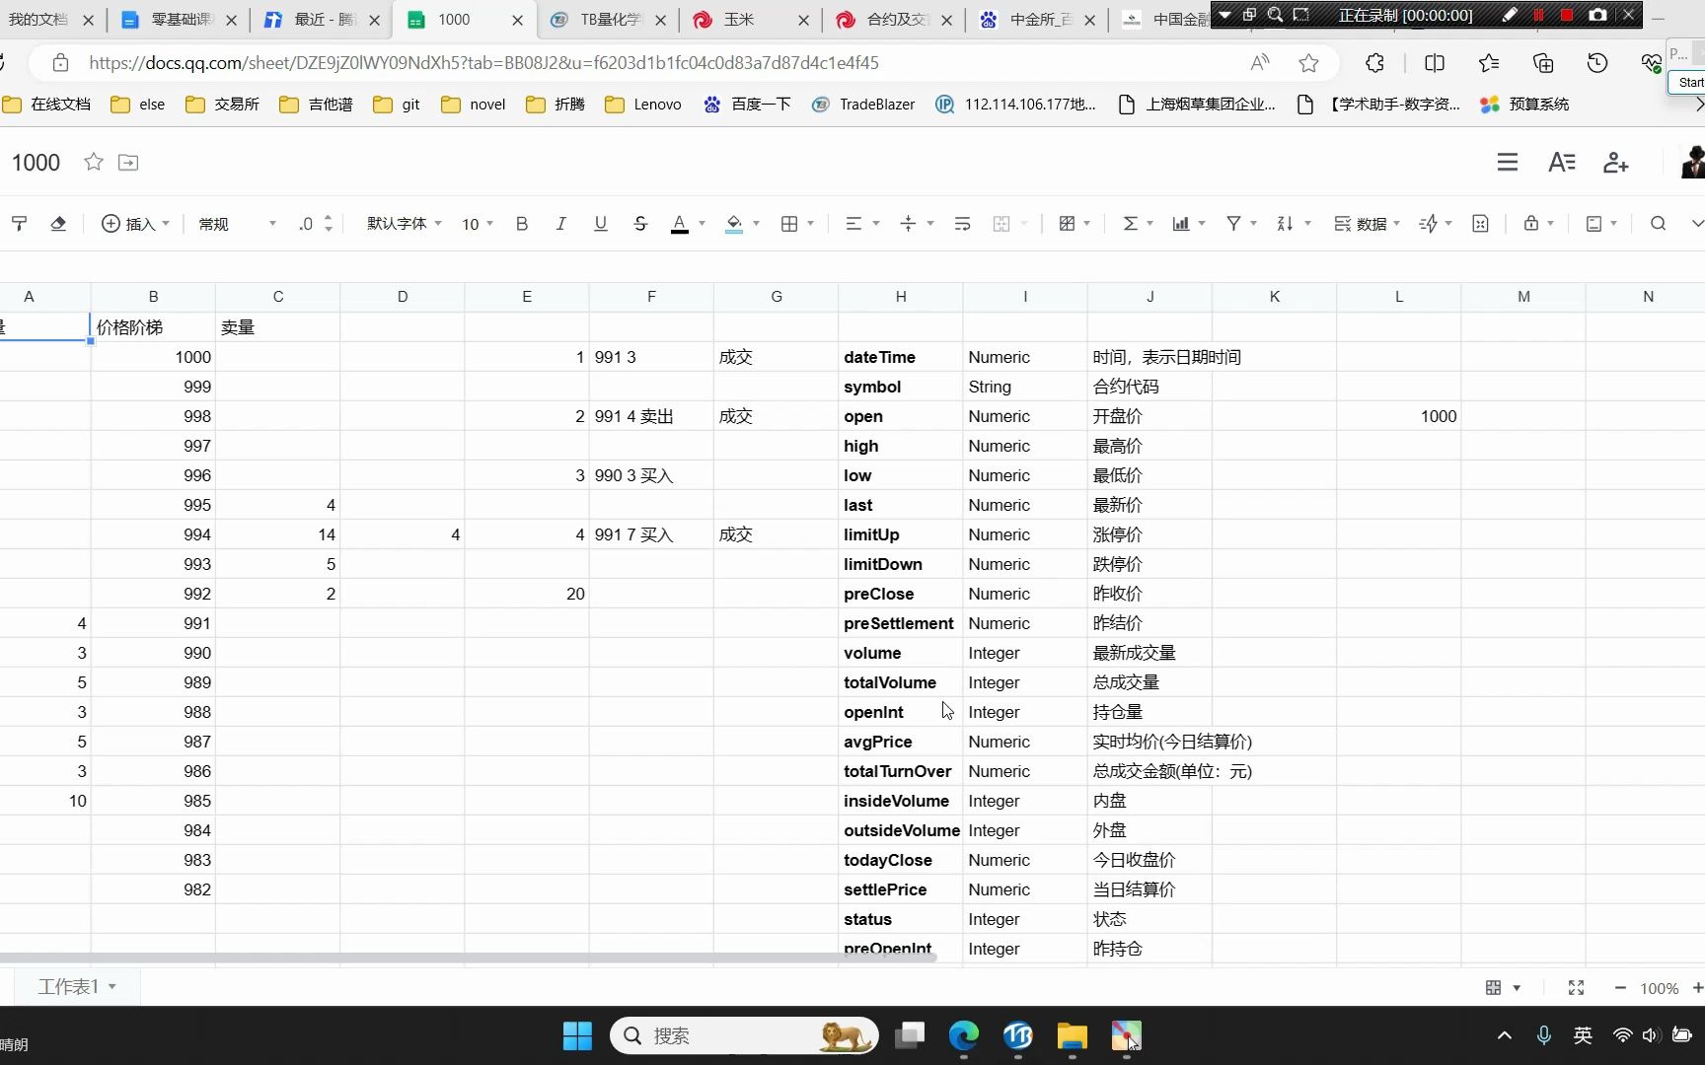Click the wrap text icon
The height and width of the screenshot is (1065, 1705).
[x=962, y=224]
